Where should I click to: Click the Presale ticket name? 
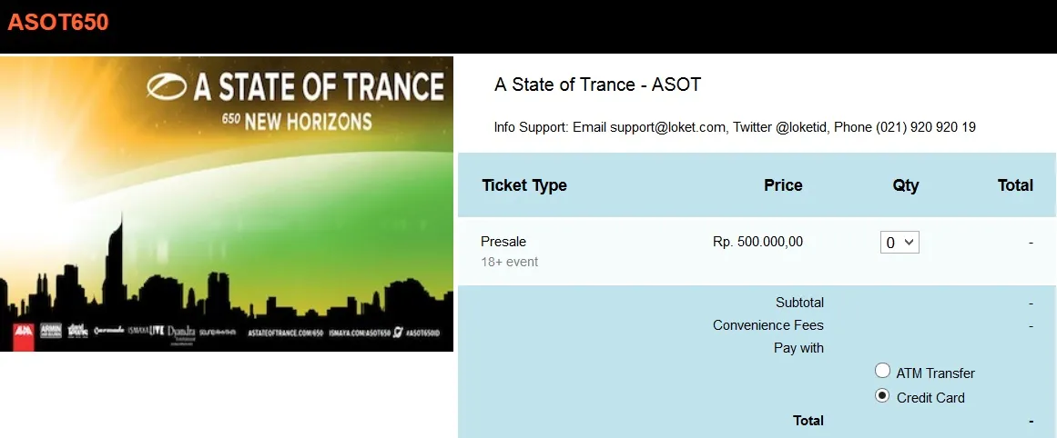coord(503,242)
